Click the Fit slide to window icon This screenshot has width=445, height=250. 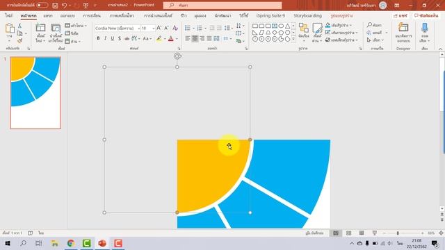[441, 233]
